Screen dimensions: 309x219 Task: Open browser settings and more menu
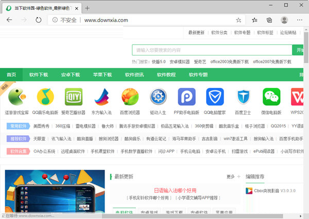click(x=300, y=20)
